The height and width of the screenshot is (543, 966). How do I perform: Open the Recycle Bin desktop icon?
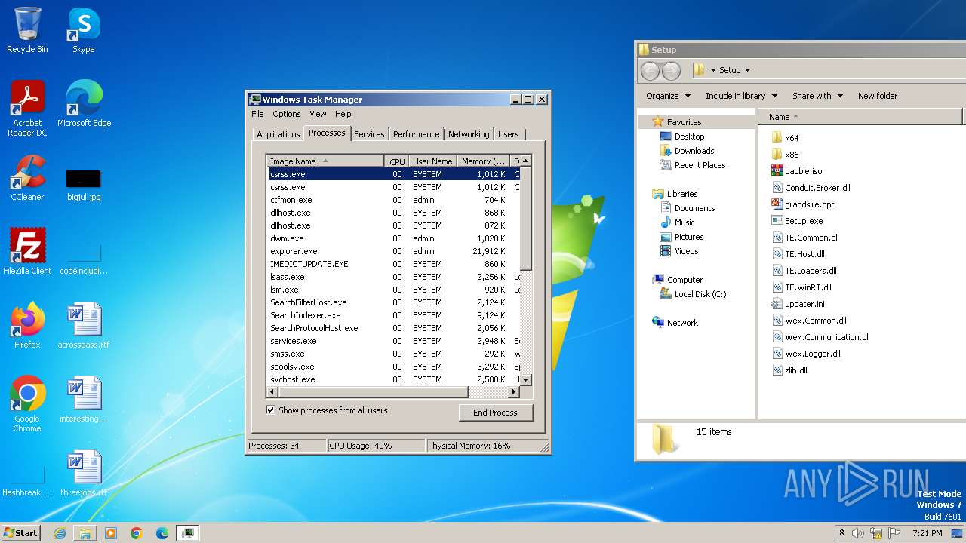point(27,30)
